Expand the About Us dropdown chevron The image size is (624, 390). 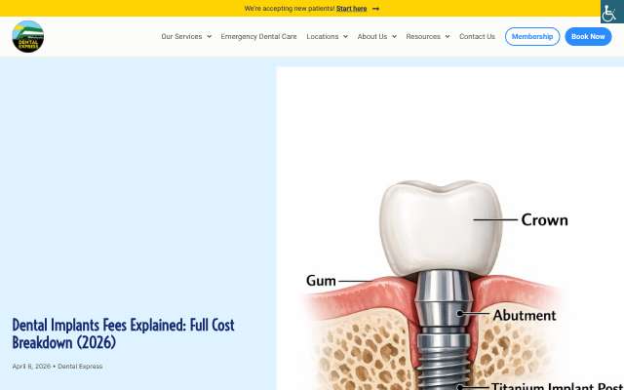click(394, 37)
